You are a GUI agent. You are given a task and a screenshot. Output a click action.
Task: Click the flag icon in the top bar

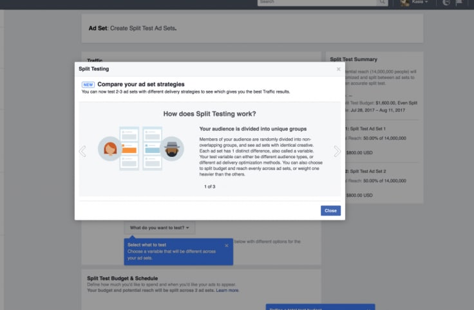tap(459, 3)
